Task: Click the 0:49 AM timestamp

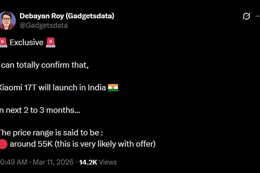Action: pos(14,162)
